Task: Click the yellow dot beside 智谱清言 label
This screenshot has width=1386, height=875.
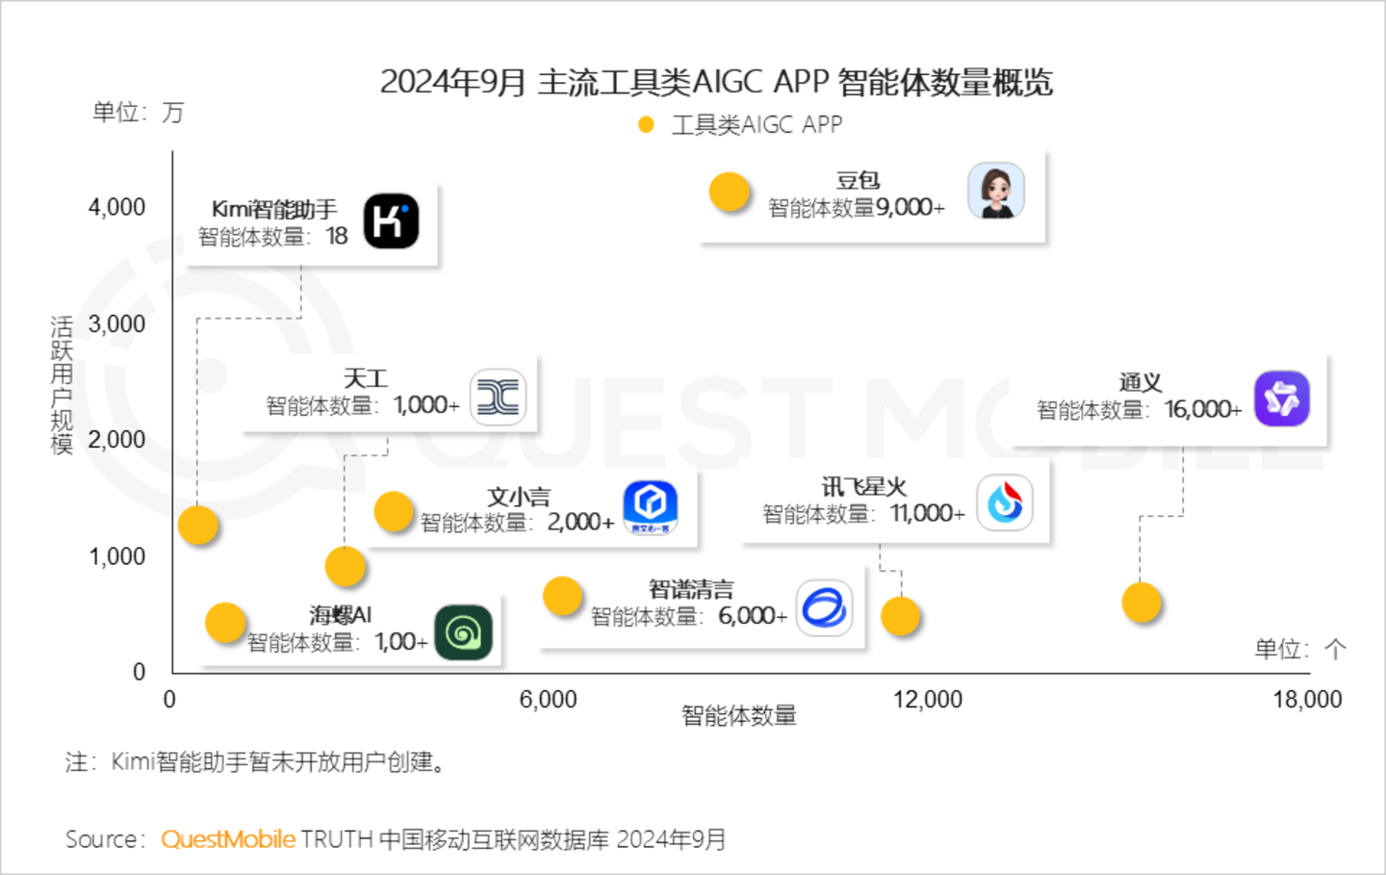Action: pyautogui.click(x=562, y=597)
